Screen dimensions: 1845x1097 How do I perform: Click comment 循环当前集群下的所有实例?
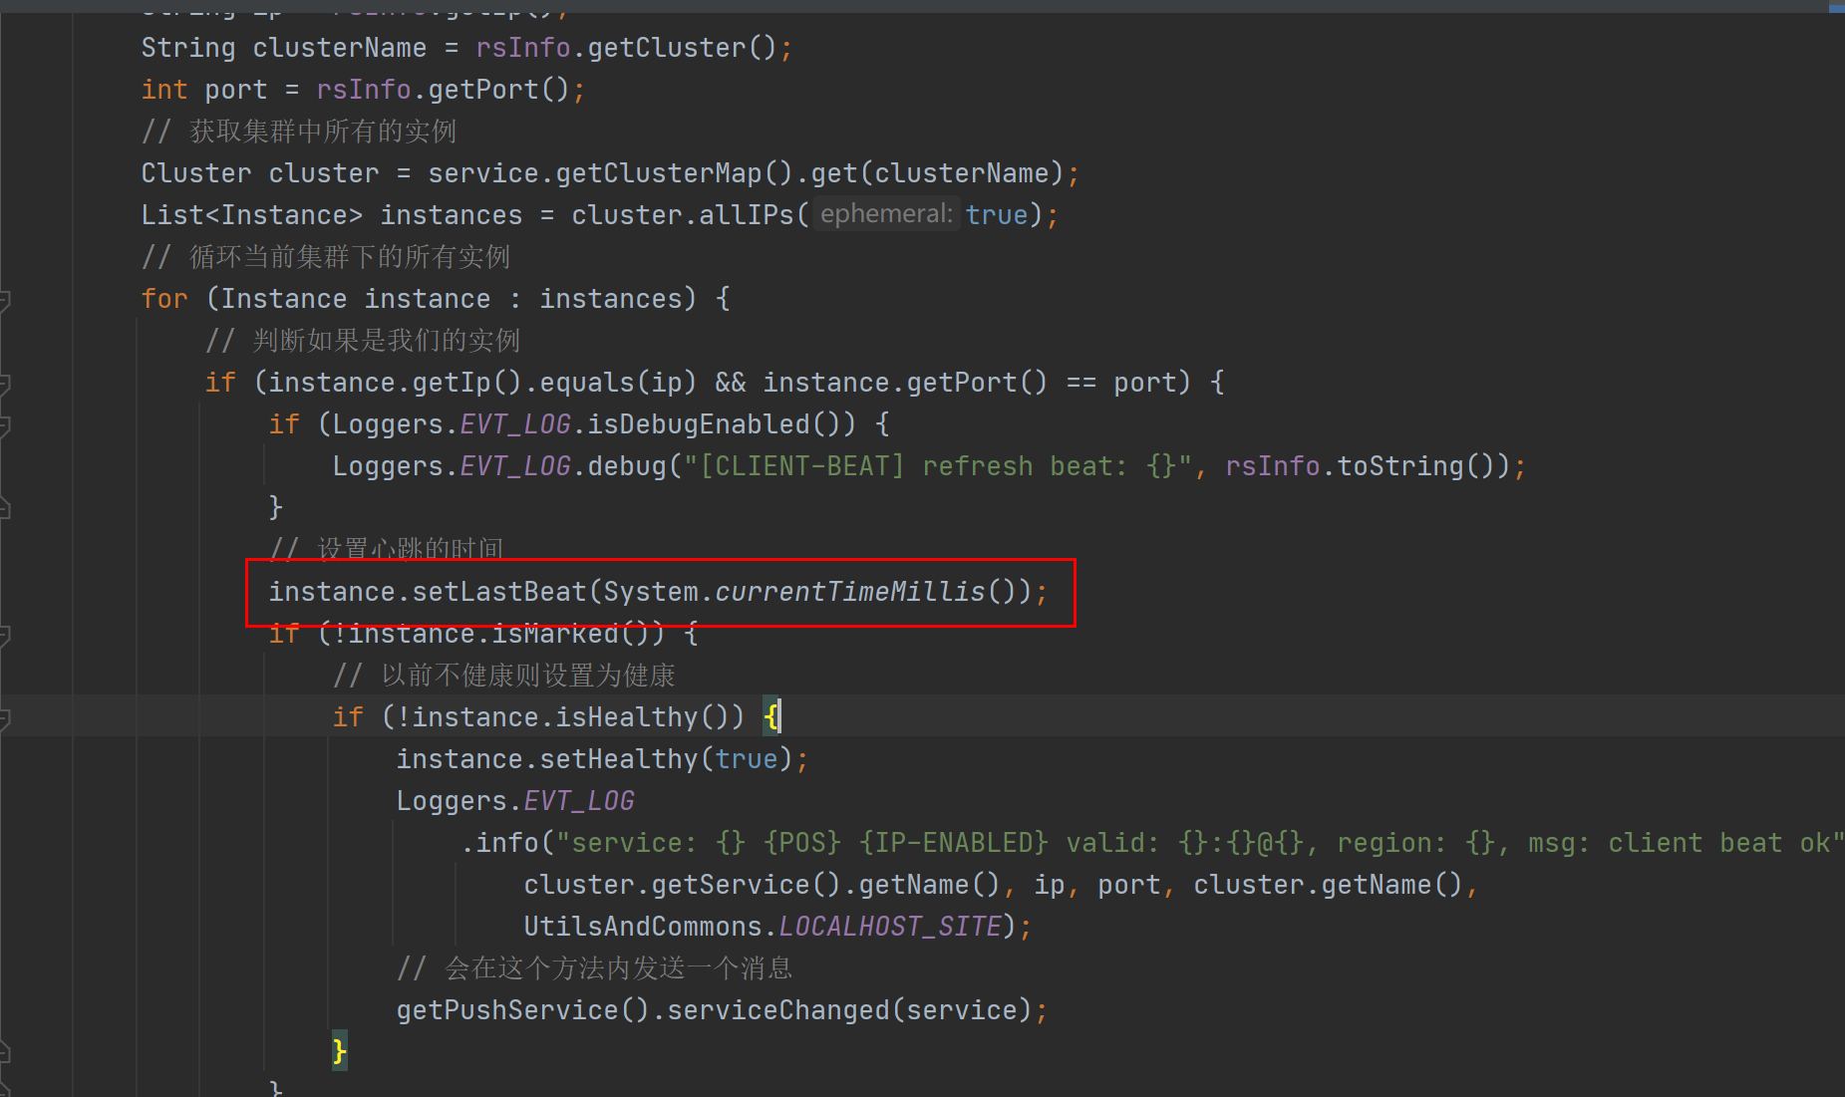326,257
